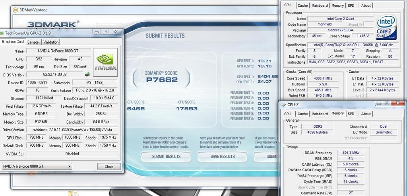
Task: Click the DC Mode Symmetric value
Action: [x=384, y=132]
